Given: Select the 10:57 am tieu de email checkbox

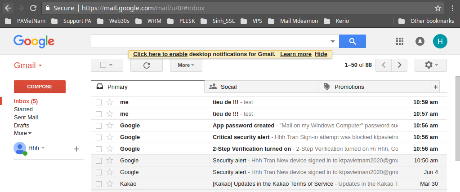Looking at the screenshot, I should (x=98, y=114).
